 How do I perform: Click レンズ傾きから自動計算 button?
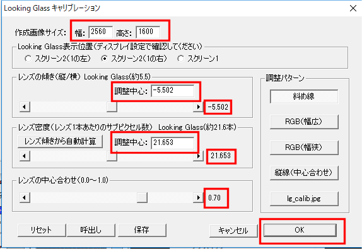point(61,141)
